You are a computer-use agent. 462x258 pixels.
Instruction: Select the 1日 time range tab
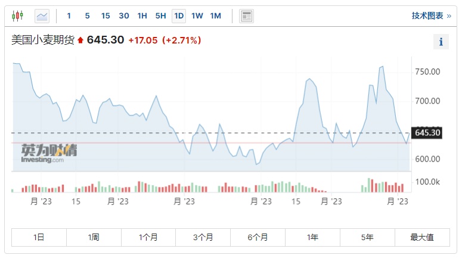(x=39, y=237)
